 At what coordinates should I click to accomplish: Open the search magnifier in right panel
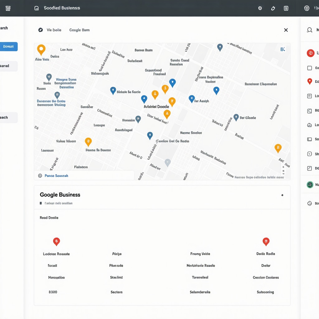pyautogui.click(x=309, y=30)
